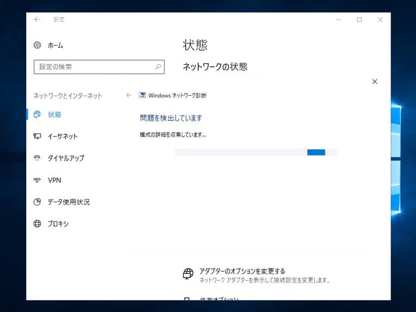Open アダプターのオプションを変更する link

(242, 271)
